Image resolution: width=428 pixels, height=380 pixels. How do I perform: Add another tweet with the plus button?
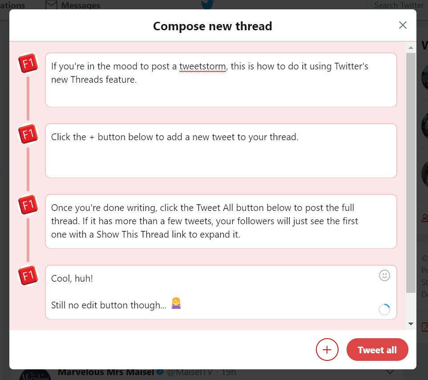327,349
